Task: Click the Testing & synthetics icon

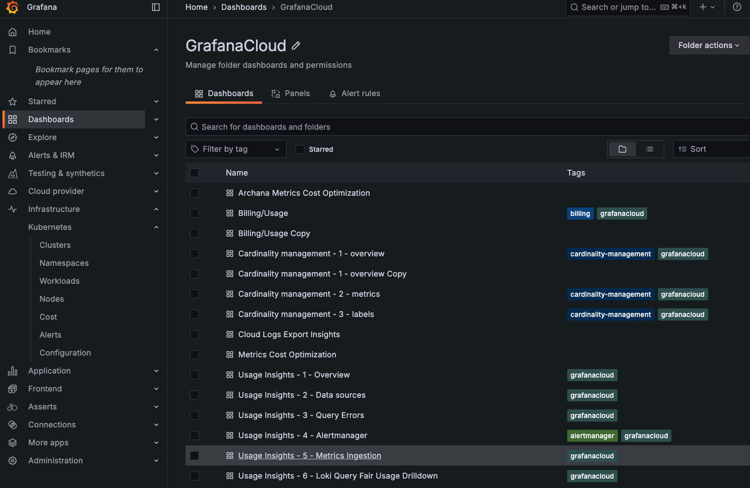Action: [13, 173]
